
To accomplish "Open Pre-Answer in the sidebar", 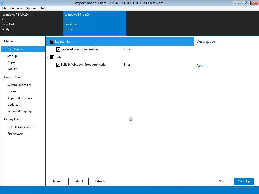I will [x=15, y=134].
